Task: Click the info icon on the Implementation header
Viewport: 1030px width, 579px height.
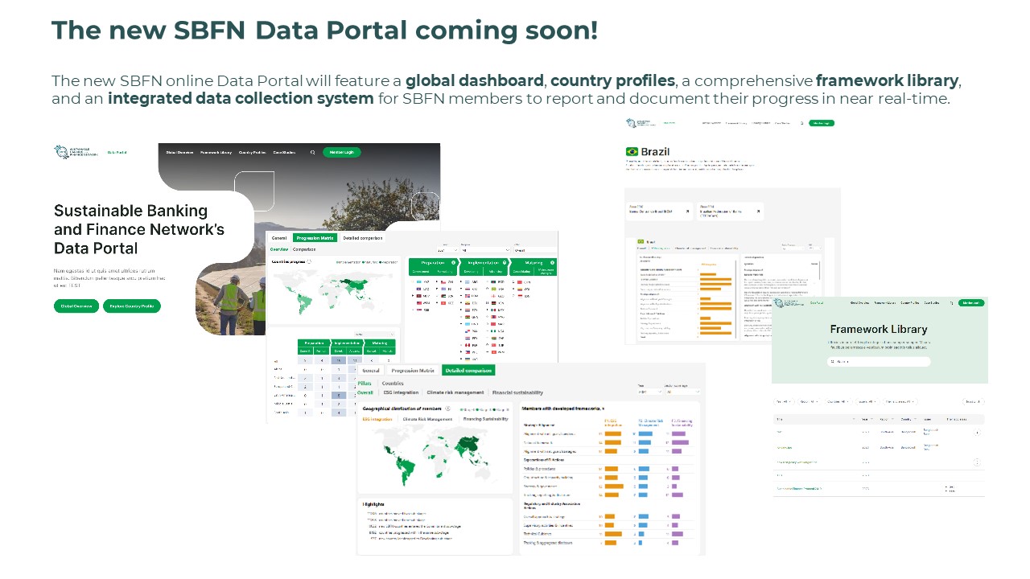Action: 505,262
